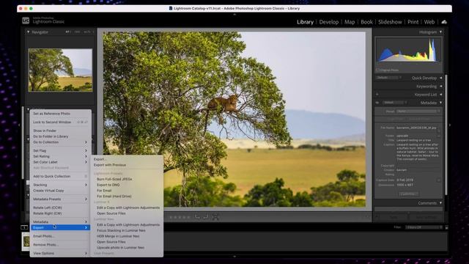Choose Remove Photo... in context menu

pos(60,245)
